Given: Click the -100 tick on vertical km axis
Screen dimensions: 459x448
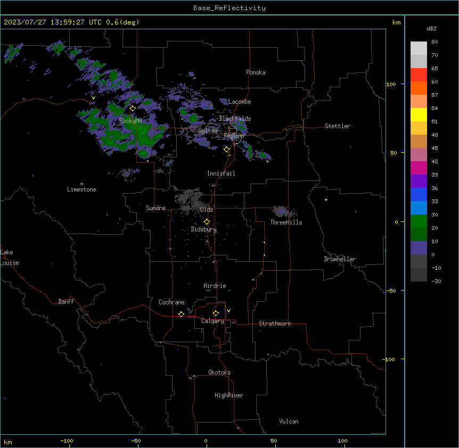Looking at the screenshot, I should (x=389, y=359).
